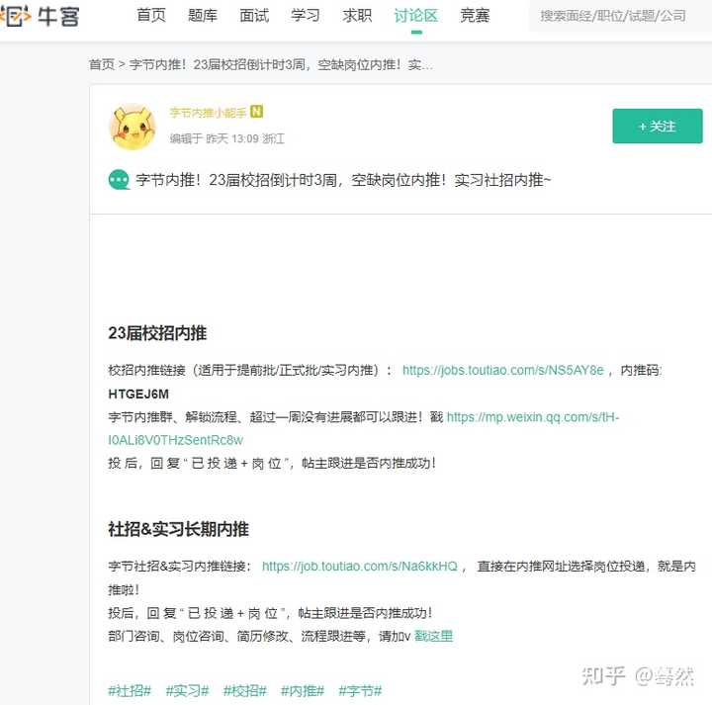Screen dimensions: 712x705
Task: Click the 牛客 logo icon
Action: tap(40, 17)
